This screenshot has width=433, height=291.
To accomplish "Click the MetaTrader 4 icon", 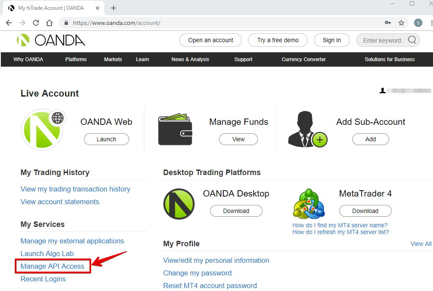I will pos(309,204).
